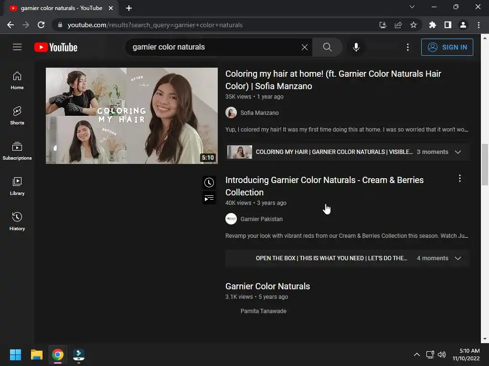Open Garnier Pakistan channel name
This screenshot has height=366, width=489.
[261, 219]
